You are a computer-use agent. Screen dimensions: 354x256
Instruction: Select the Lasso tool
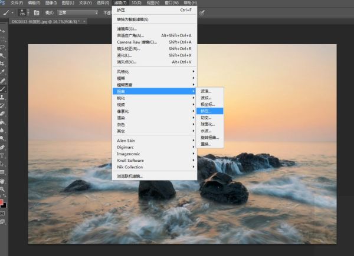2,47
